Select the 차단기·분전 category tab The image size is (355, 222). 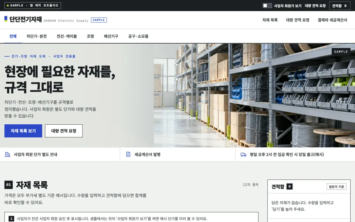click(x=37, y=36)
